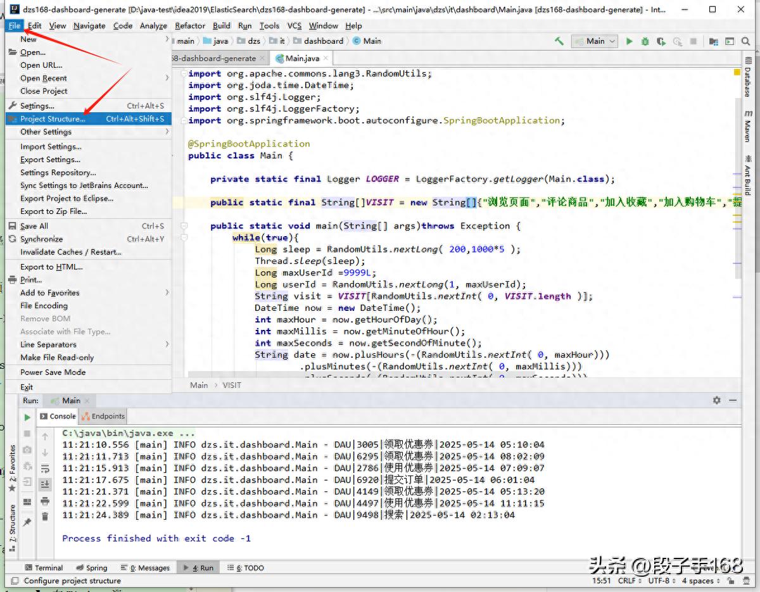Choose Invalidate Caches / Restart...

[x=88, y=252]
